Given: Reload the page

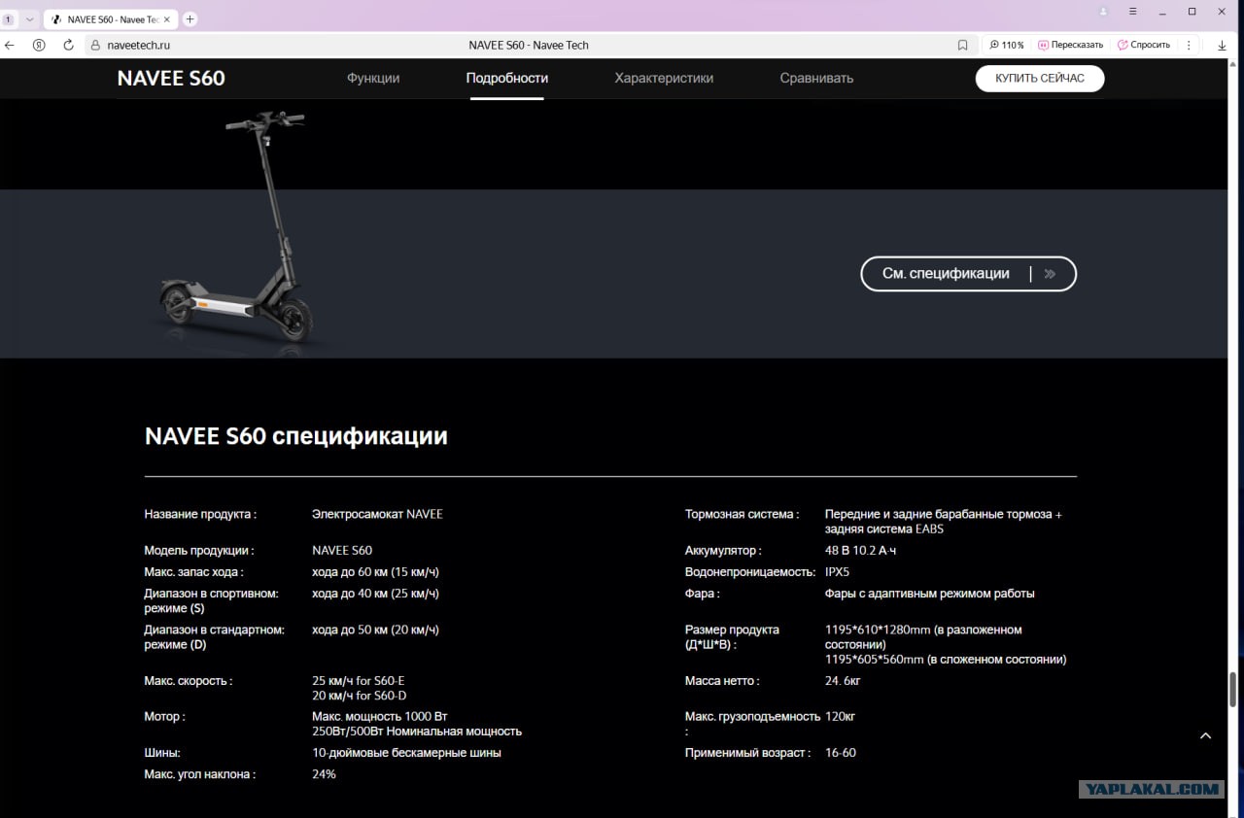Looking at the screenshot, I should (68, 45).
